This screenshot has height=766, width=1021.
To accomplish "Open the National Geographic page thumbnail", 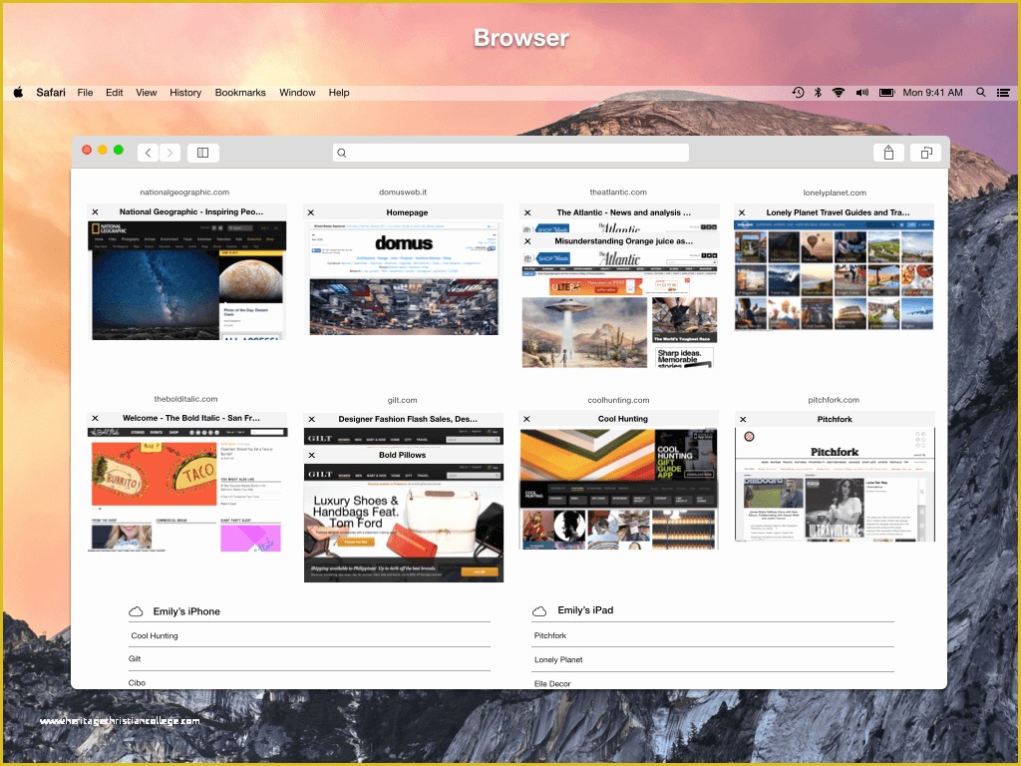I will 186,280.
